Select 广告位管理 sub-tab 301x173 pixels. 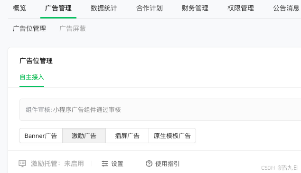pyautogui.click(x=29, y=28)
